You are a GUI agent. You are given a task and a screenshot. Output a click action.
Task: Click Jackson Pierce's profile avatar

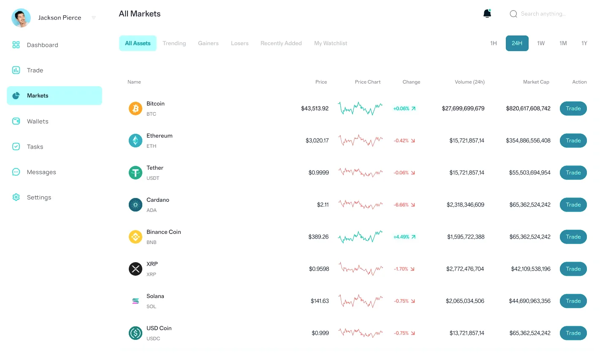tap(21, 18)
